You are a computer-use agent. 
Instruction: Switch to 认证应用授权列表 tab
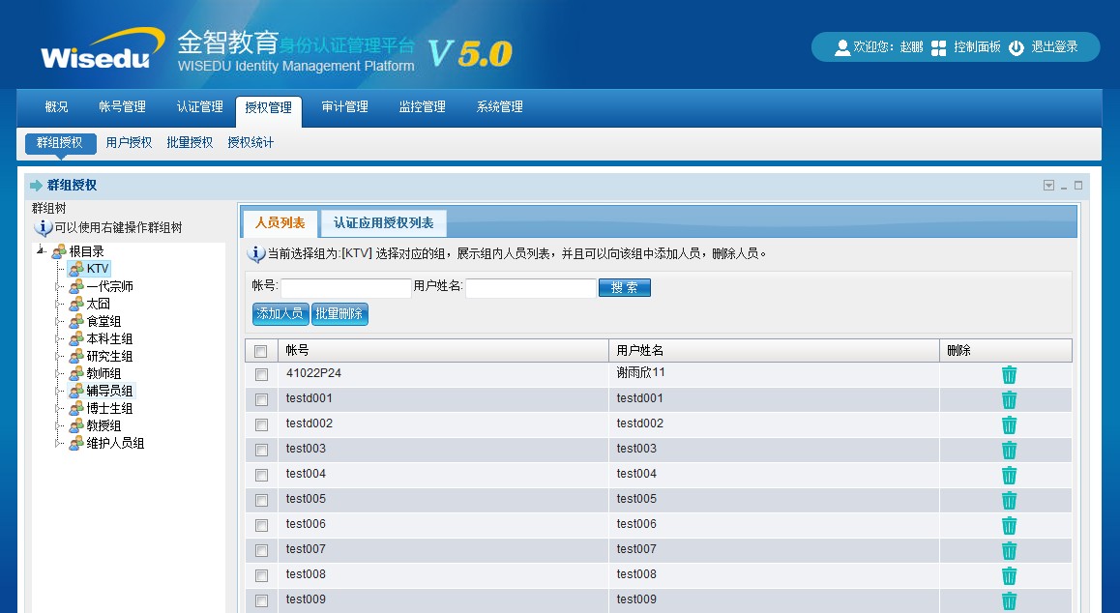pos(383,223)
